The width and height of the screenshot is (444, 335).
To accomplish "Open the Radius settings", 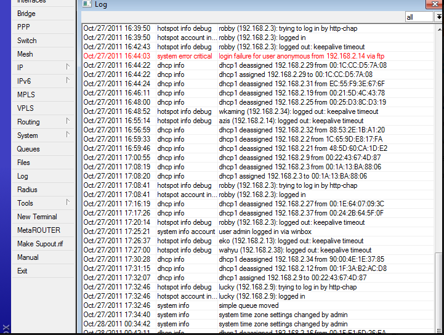I will (27, 190).
